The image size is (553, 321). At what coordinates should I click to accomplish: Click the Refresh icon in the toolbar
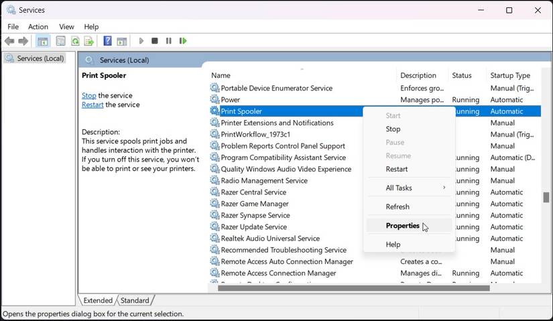coord(75,41)
